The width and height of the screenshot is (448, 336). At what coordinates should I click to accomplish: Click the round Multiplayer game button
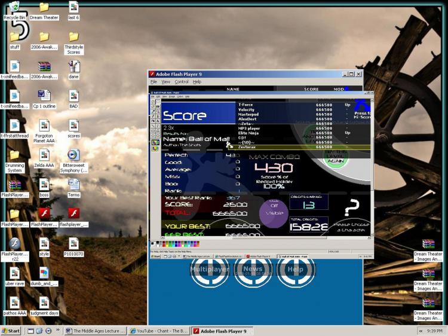(210, 270)
